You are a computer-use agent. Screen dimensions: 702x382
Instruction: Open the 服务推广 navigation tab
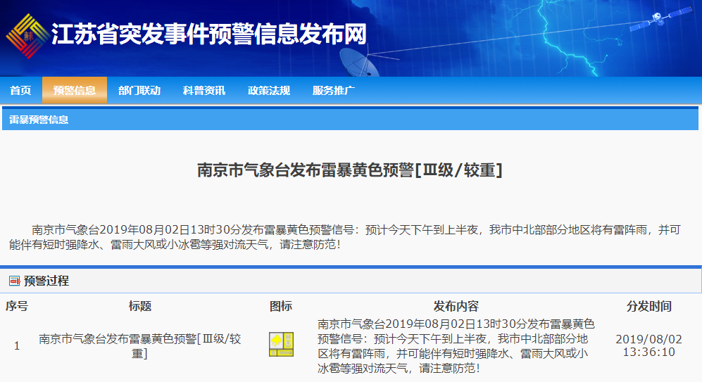[334, 90]
